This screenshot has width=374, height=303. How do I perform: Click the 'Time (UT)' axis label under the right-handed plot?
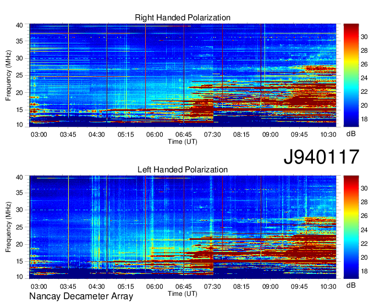pos(183,142)
